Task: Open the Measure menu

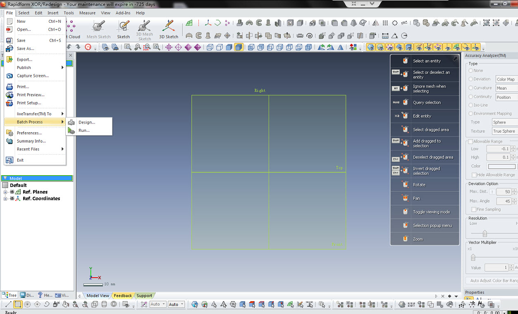Action: tap(87, 13)
